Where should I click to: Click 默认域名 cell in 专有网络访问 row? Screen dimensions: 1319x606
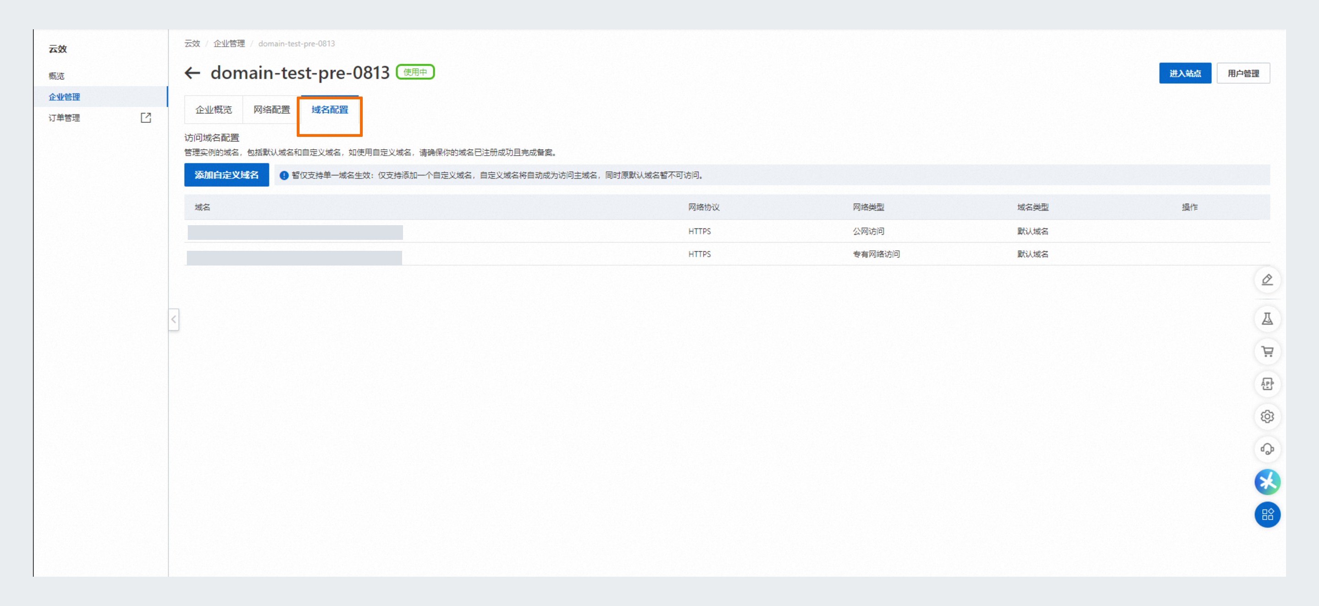(1032, 254)
